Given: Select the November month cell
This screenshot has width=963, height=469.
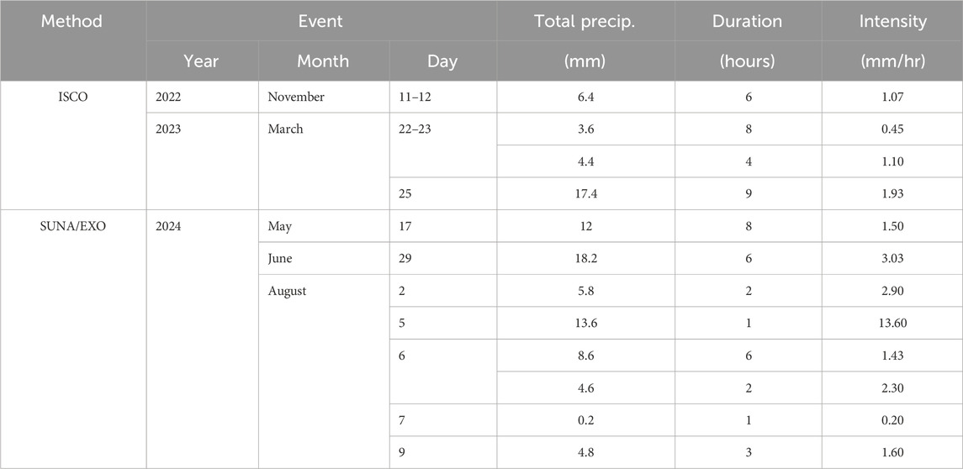Looking at the screenshot, I should click(296, 97).
